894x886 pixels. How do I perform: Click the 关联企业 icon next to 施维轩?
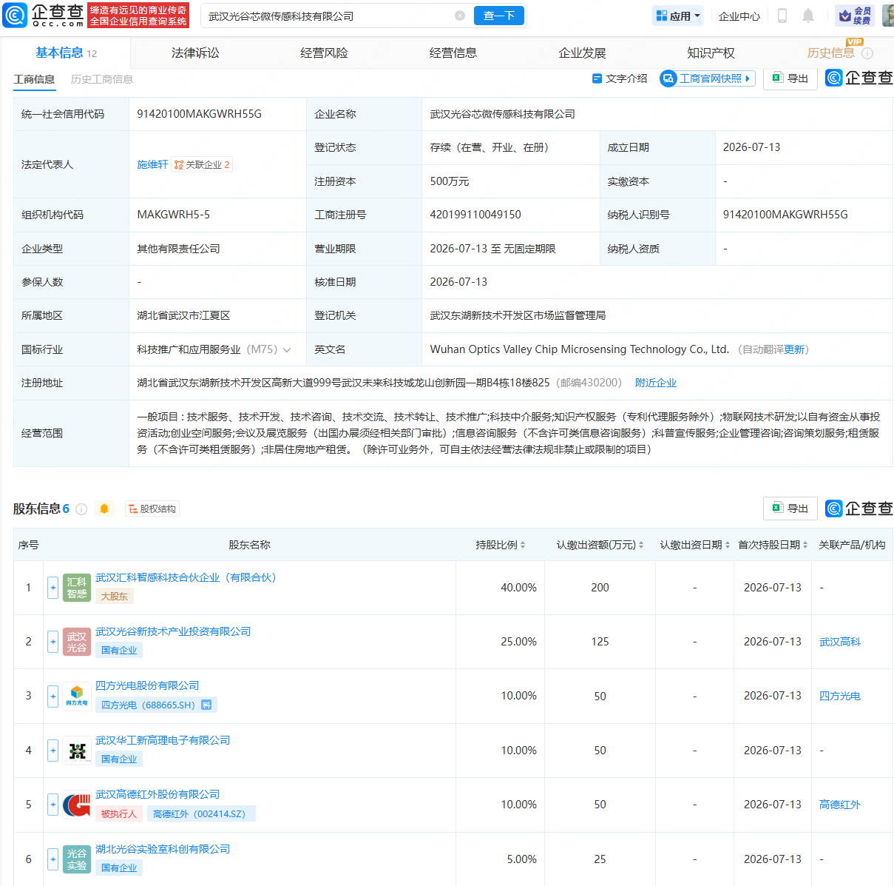(x=179, y=165)
